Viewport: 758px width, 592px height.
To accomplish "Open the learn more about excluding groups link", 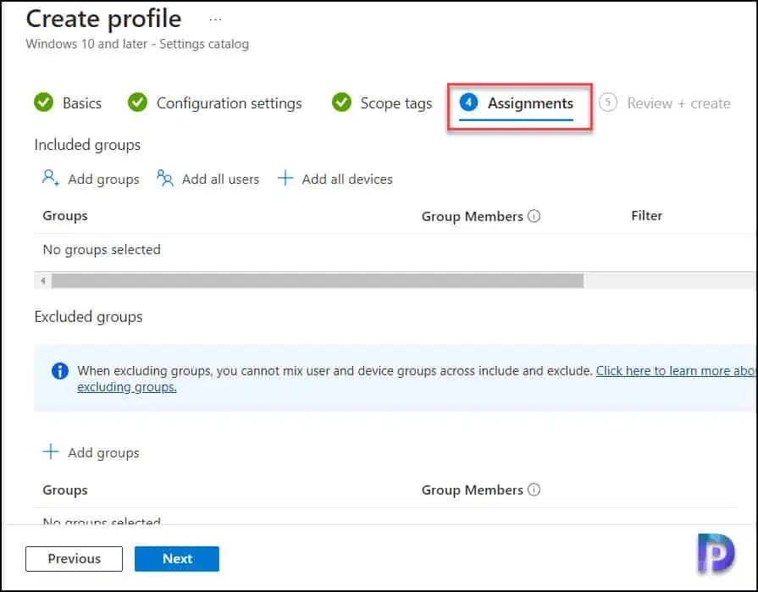I will tap(675, 371).
